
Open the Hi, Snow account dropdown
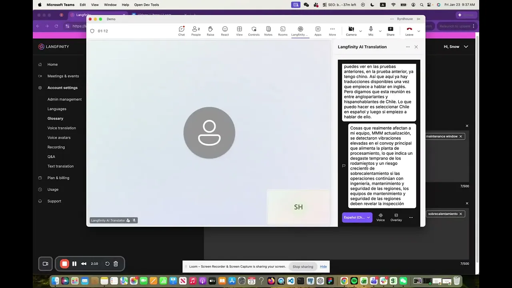coord(456,47)
